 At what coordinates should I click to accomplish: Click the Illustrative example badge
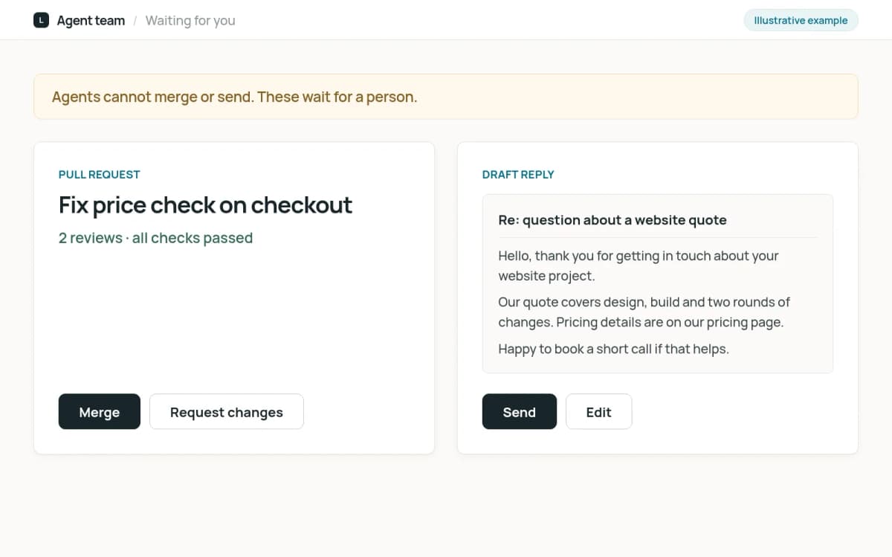click(x=801, y=20)
